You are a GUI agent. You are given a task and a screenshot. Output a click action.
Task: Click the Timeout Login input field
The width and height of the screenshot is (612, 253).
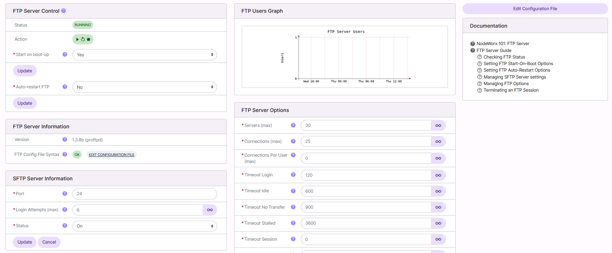point(365,175)
